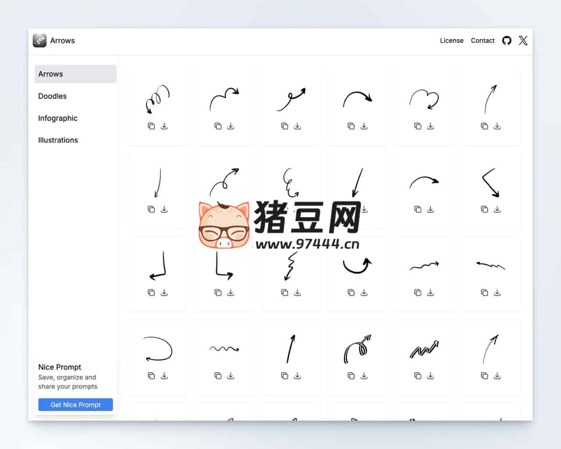This screenshot has width=561, height=449.
Task: Copy the spiral loops arrow SVG
Action: pos(151,126)
